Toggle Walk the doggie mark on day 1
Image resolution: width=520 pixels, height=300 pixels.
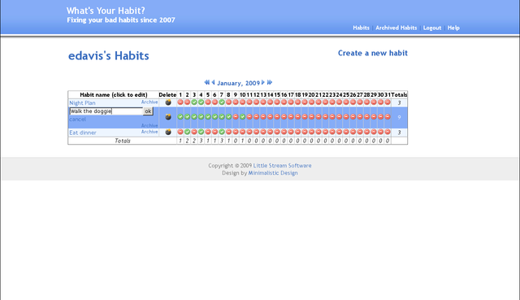click(x=180, y=117)
